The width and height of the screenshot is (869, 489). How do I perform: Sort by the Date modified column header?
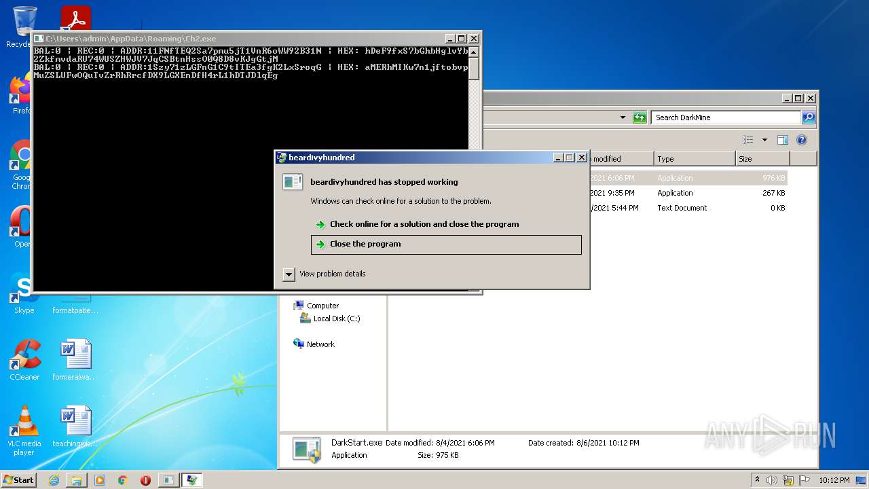pos(621,159)
